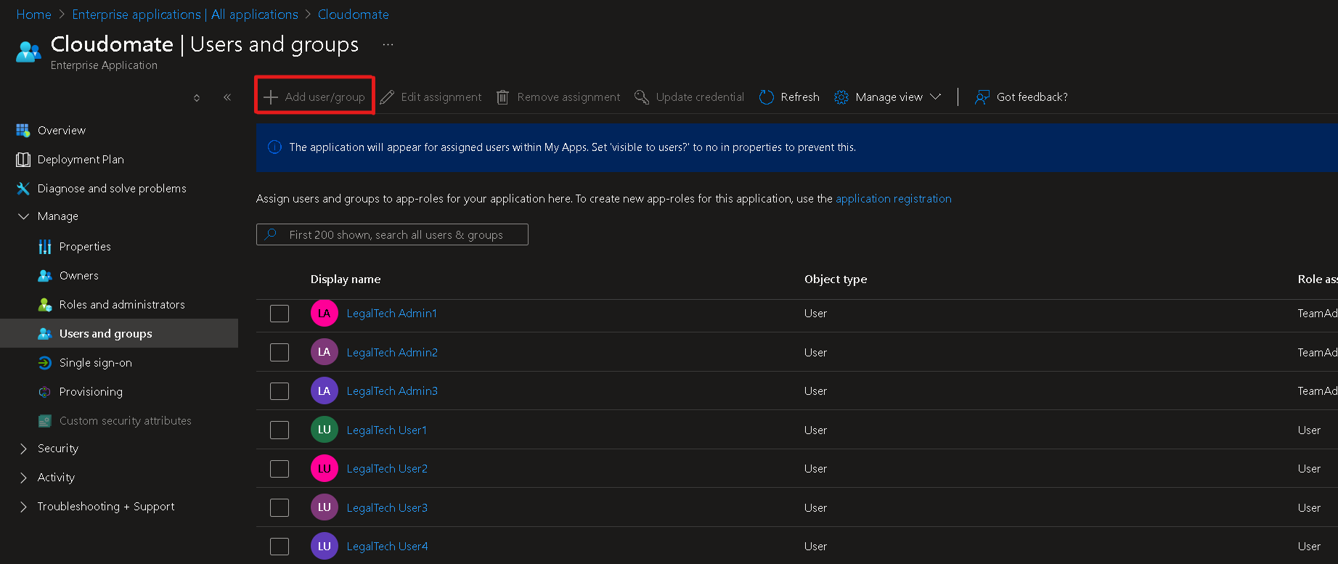The height and width of the screenshot is (564, 1338).
Task: Click the Provisioning icon
Action: (45, 392)
